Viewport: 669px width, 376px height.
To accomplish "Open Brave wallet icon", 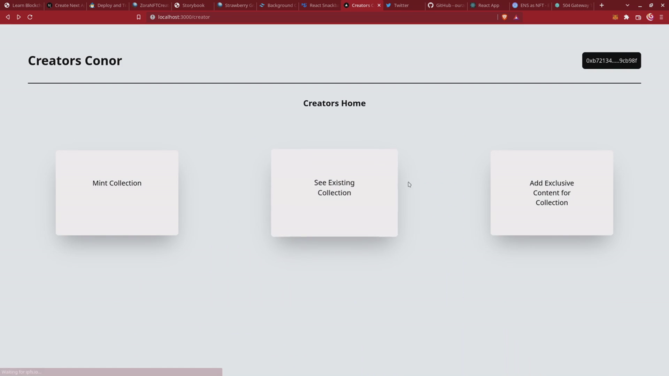I will pos(638,17).
